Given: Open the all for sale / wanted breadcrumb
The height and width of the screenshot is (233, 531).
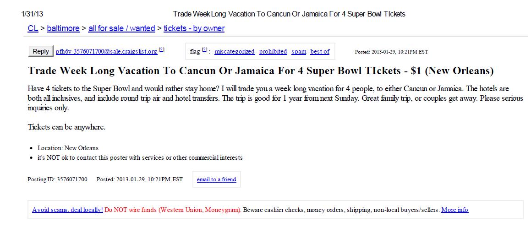Looking at the screenshot, I should (121, 29).
